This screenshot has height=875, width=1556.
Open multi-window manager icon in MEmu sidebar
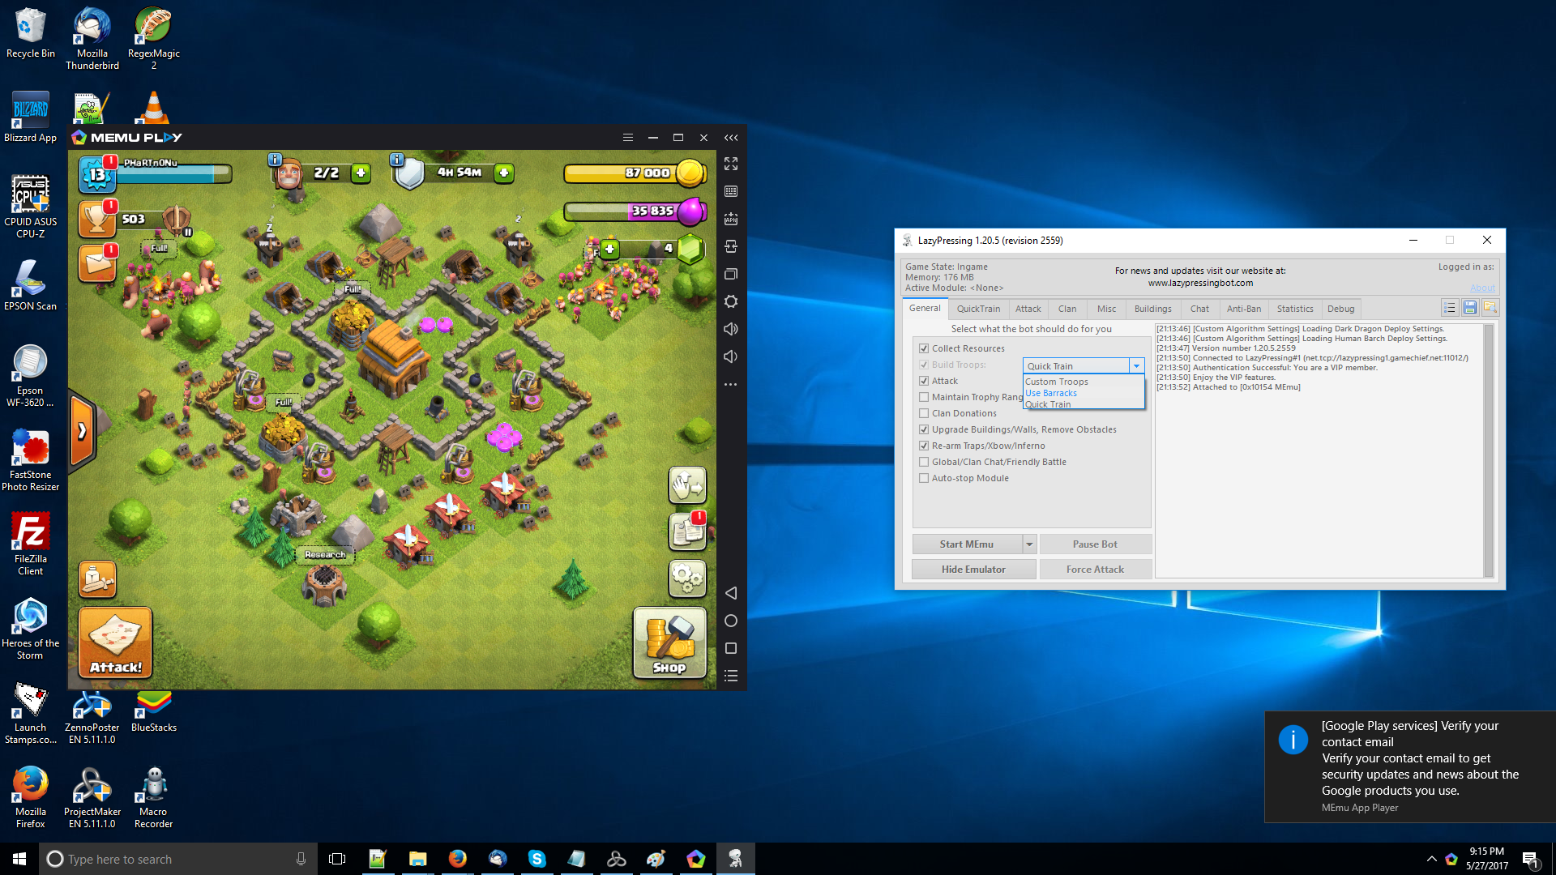(x=730, y=274)
